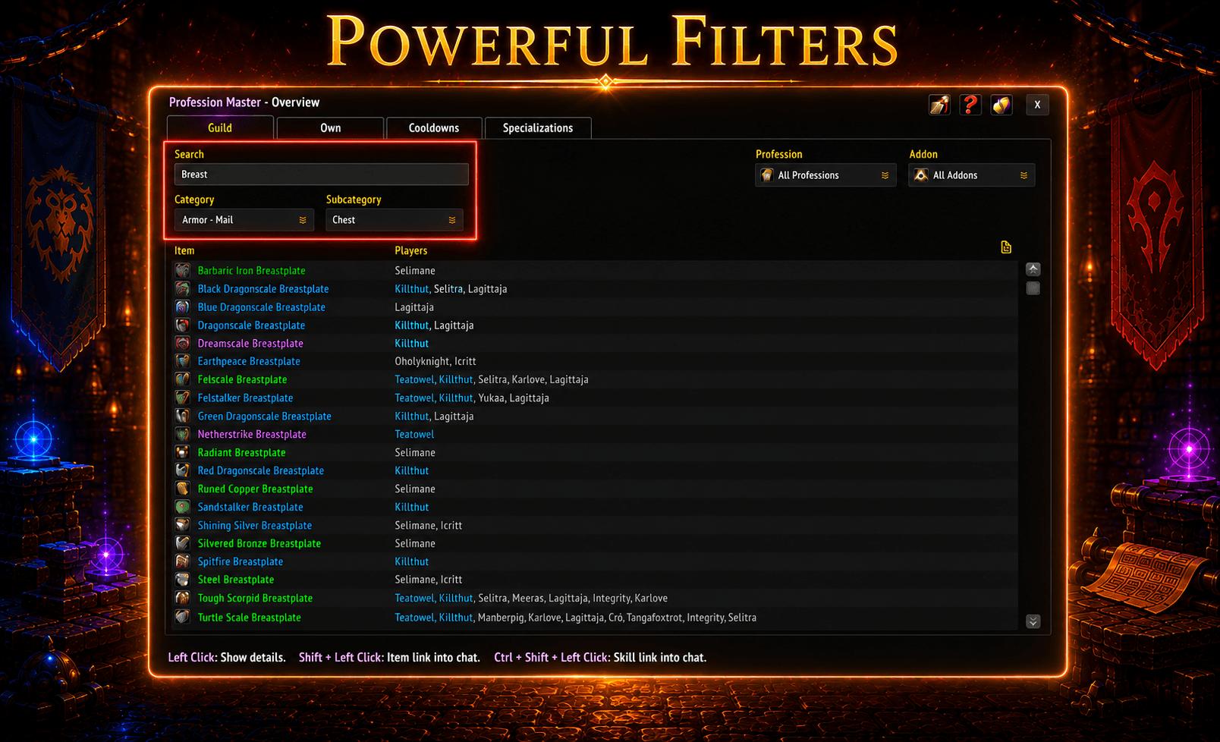The image size is (1220, 742).
Task: Click Dreamscale Breastplate item icon
Action: point(183,343)
